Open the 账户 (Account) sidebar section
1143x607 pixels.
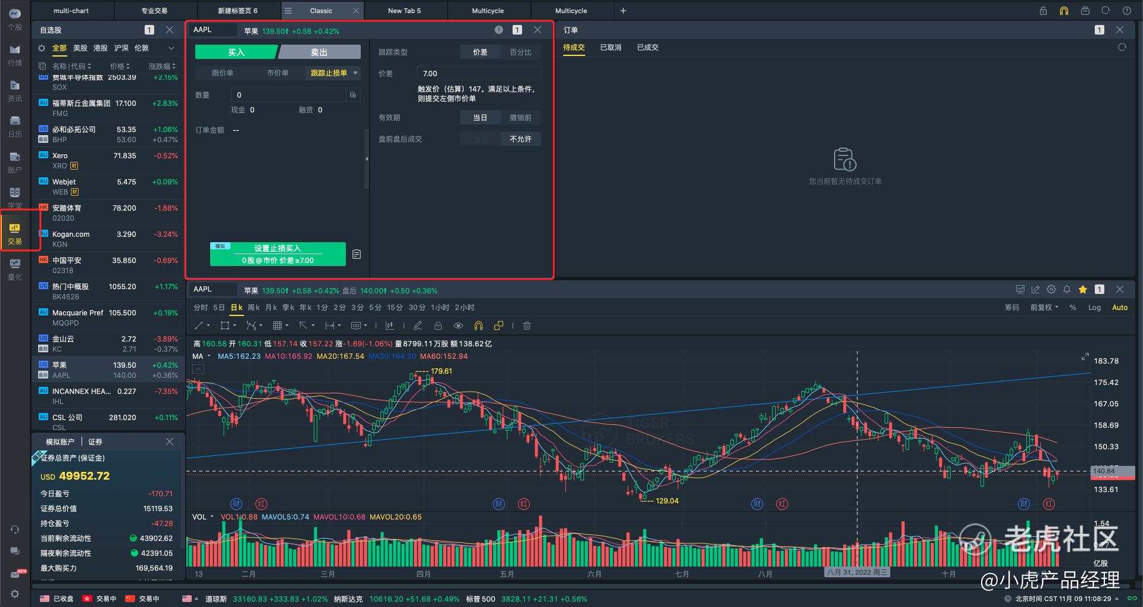(15, 162)
